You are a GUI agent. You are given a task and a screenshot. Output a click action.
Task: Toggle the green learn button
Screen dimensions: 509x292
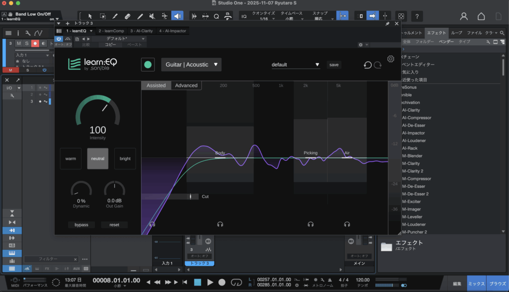(x=148, y=65)
